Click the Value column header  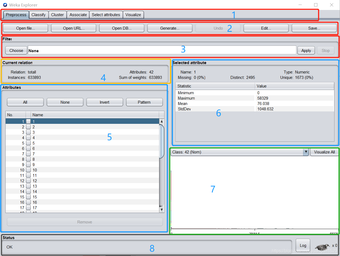click(x=295, y=86)
